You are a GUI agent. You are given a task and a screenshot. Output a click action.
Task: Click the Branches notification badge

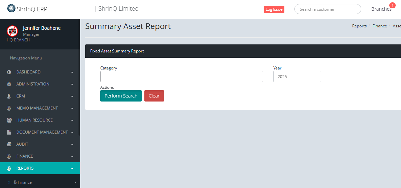coord(392,5)
